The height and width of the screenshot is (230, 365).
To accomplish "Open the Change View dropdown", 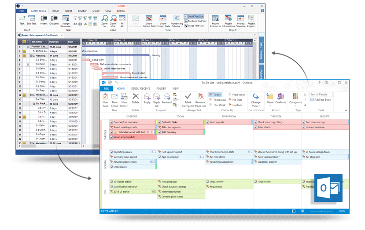I will (256, 100).
